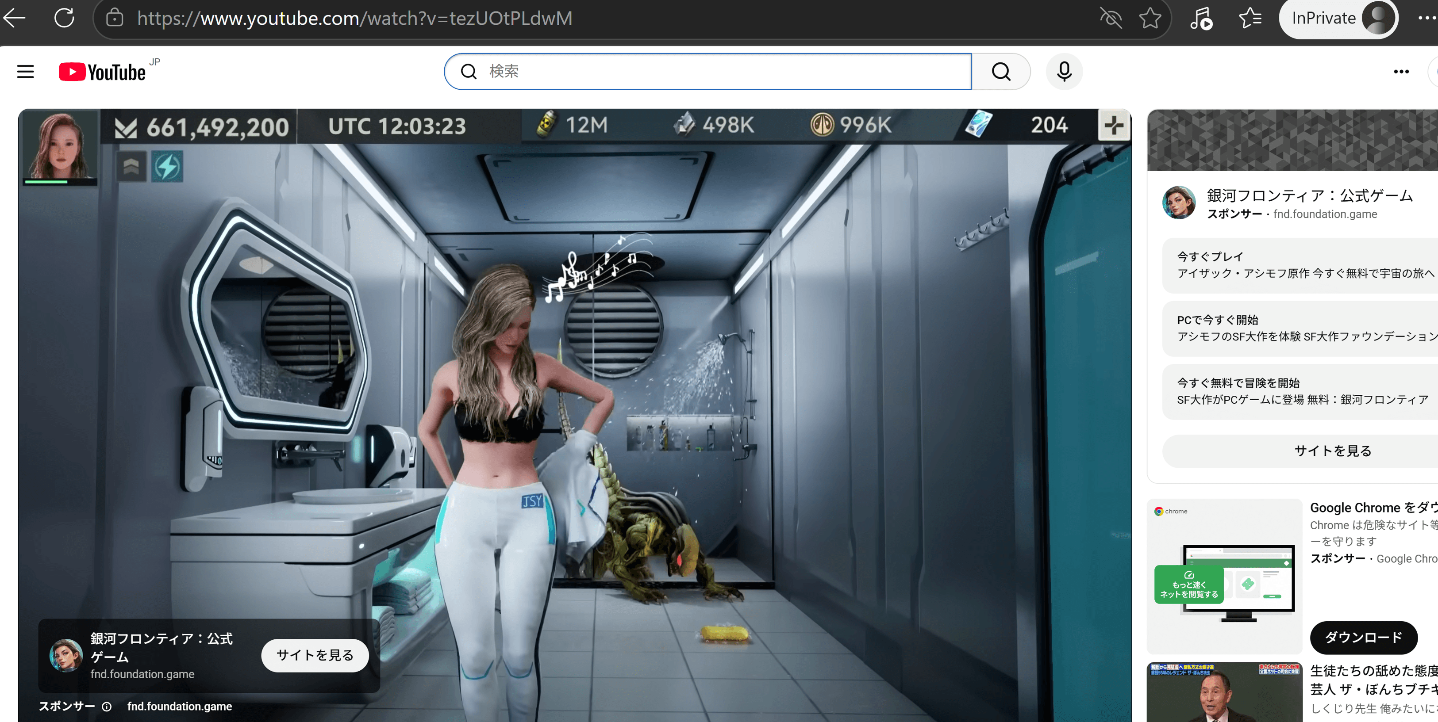Click the rank chevron badge icon
The width and height of the screenshot is (1438, 722).
(x=131, y=166)
